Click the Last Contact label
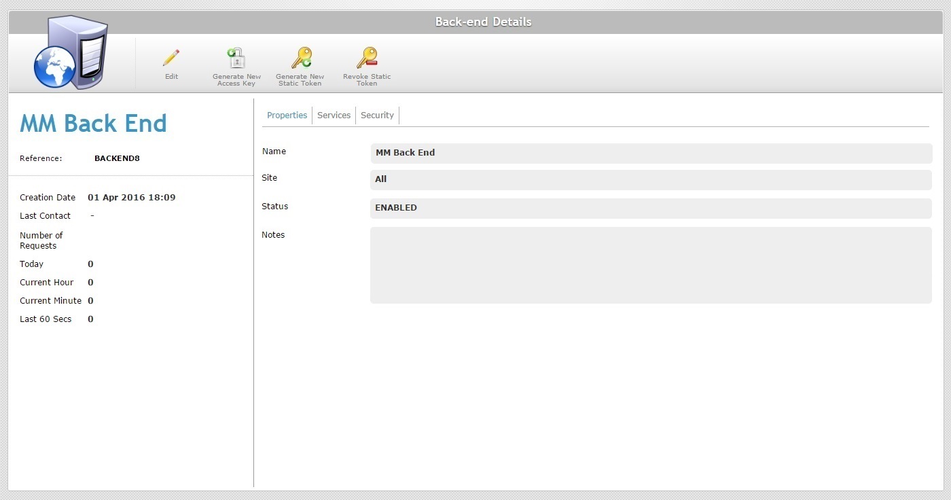951x500 pixels. [x=45, y=216]
